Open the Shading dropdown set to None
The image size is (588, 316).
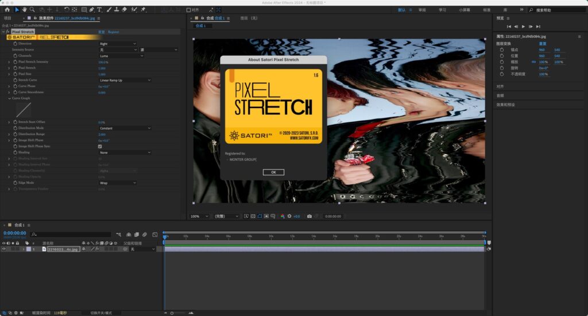click(125, 153)
